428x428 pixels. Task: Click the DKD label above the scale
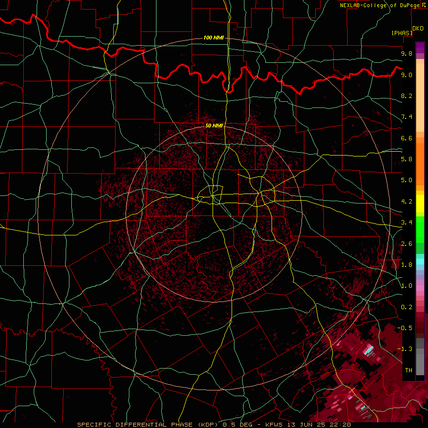click(x=418, y=29)
